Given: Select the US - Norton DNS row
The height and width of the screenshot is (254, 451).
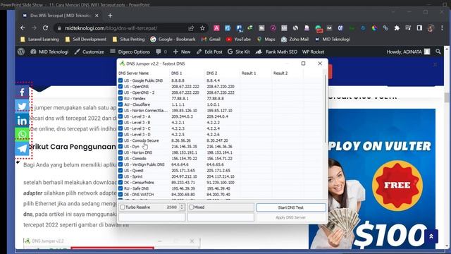Looking at the screenshot, I should pos(221,152).
